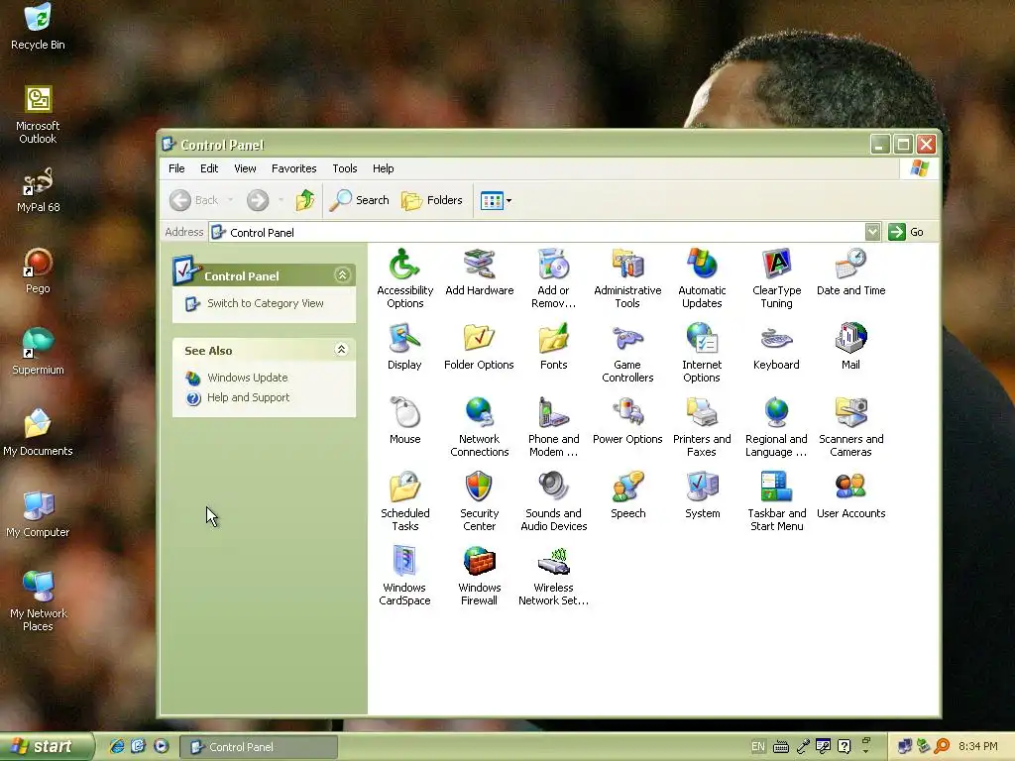Select the Folder Options icon
Viewport: 1015px width, 761px height.
click(x=479, y=347)
